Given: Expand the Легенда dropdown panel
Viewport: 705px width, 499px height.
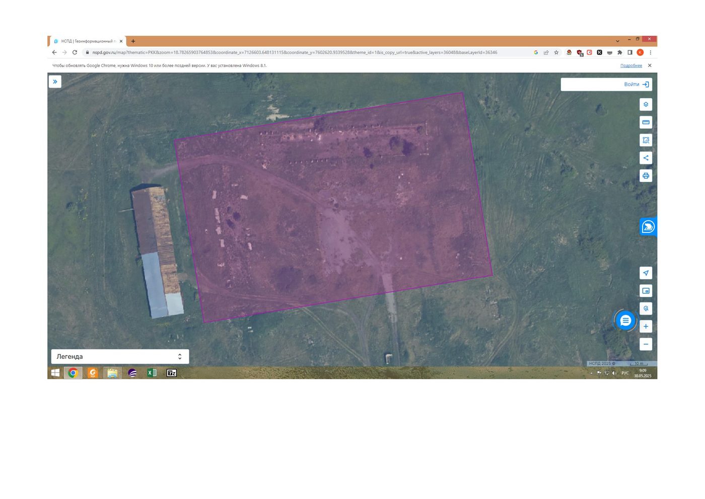Looking at the screenshot, I should (x=120, y=356).
